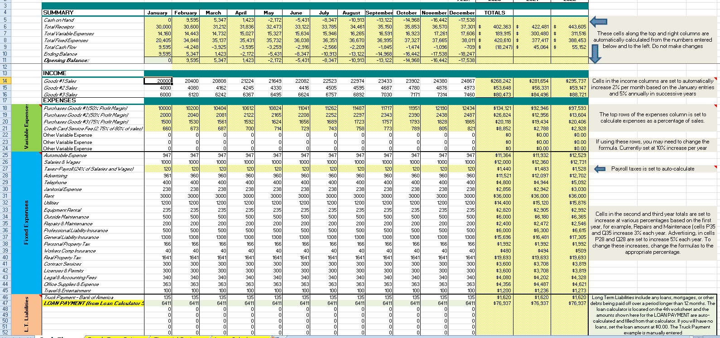This screenshot has height=338, width=720.
Task: Click the Goods #3 Sales January cell 6000
Action: click(x=158, y=95)
